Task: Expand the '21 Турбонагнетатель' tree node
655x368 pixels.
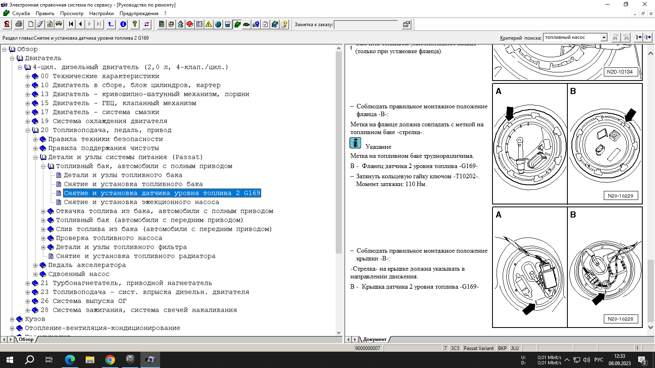Action: [x=28, y=283]
